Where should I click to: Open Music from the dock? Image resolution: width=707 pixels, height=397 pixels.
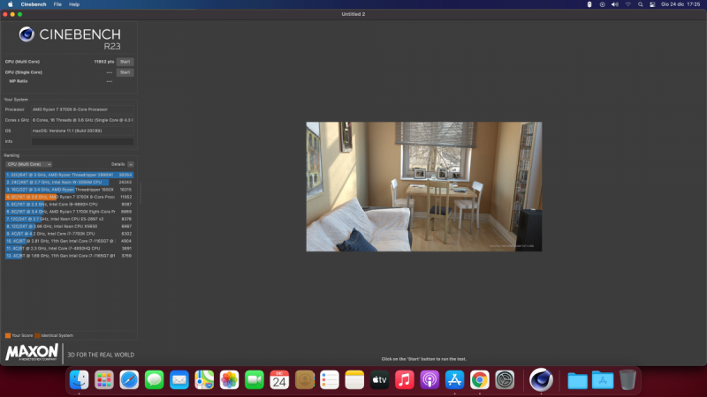click(x=405, y=380)
